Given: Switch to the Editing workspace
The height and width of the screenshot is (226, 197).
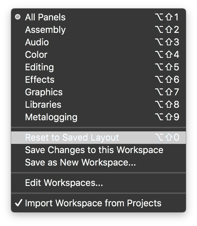Looking at the screenshot, I should coord(39,67).
